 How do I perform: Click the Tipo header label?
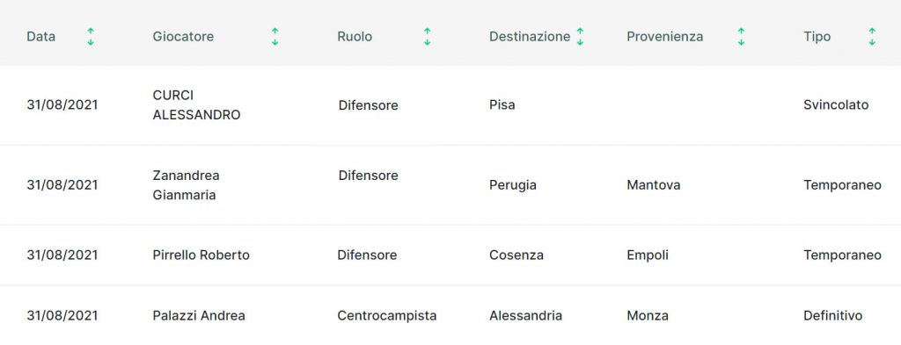(817, 37)
